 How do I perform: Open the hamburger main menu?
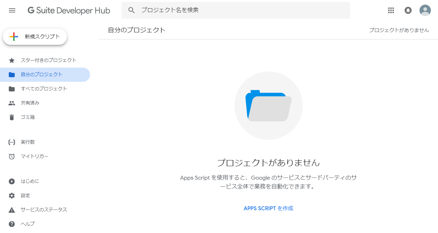pyautogui.click(x=12, y=10)
